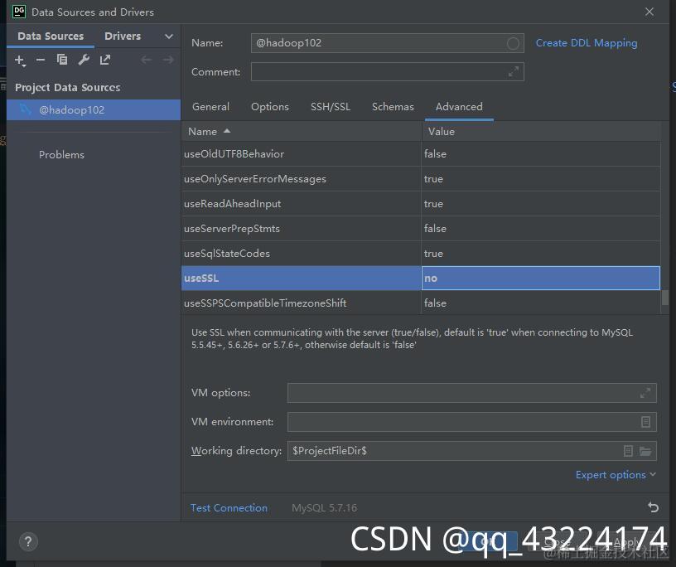Viewport: 676px width, 567px height.
Task: Open the Options tab
Action: (270, 107)
